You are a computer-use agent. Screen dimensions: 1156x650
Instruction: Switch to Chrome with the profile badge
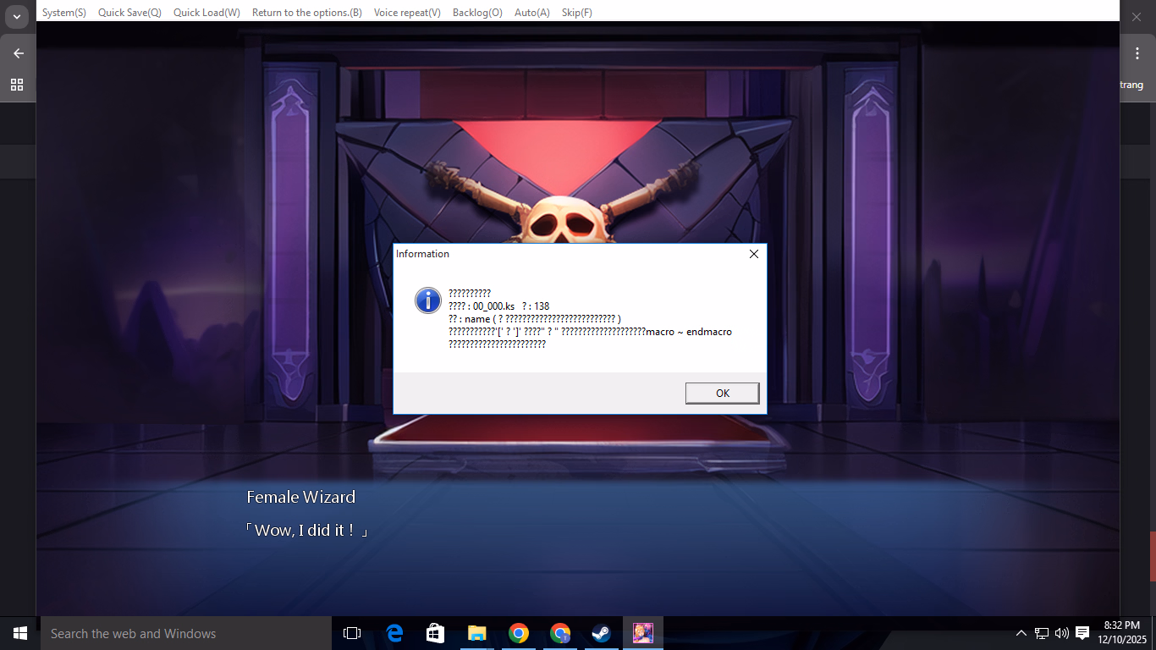[x=560, y=633]
